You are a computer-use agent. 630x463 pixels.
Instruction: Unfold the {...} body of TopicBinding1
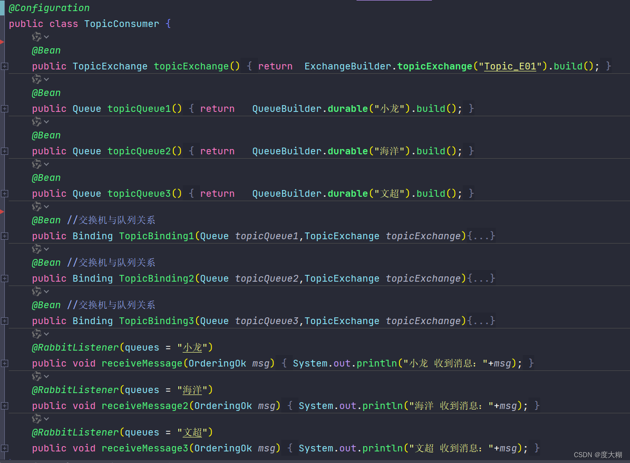[481, 236]
